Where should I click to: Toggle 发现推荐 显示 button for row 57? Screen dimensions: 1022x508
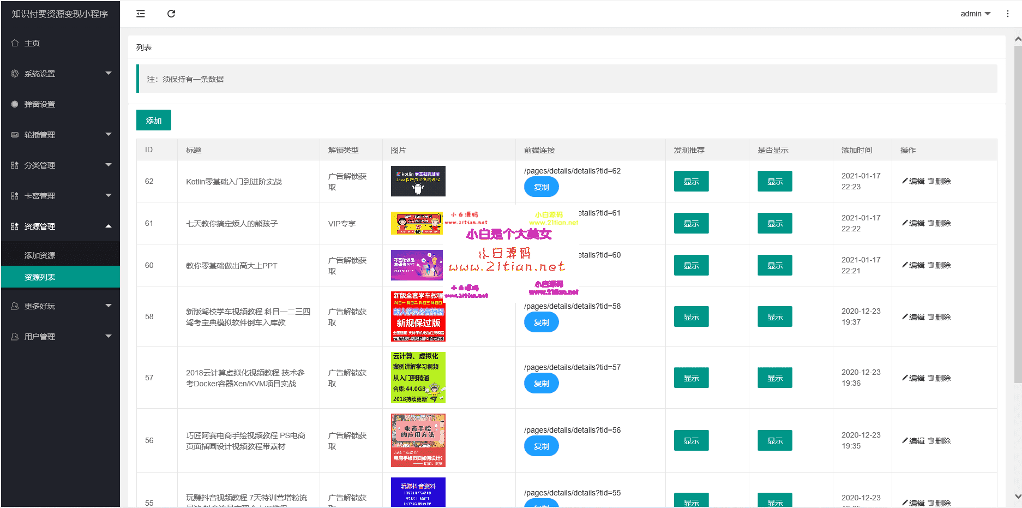(691, 378)
